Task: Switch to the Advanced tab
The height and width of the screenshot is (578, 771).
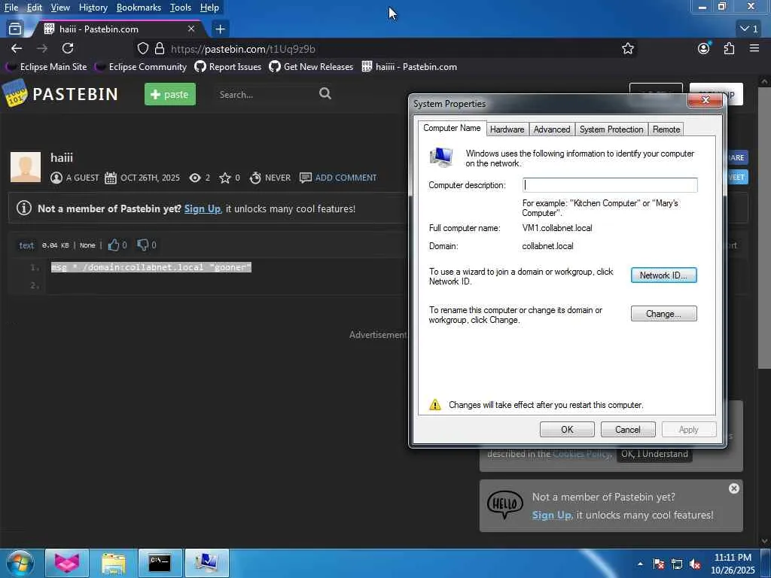Action: coord(552,129)
